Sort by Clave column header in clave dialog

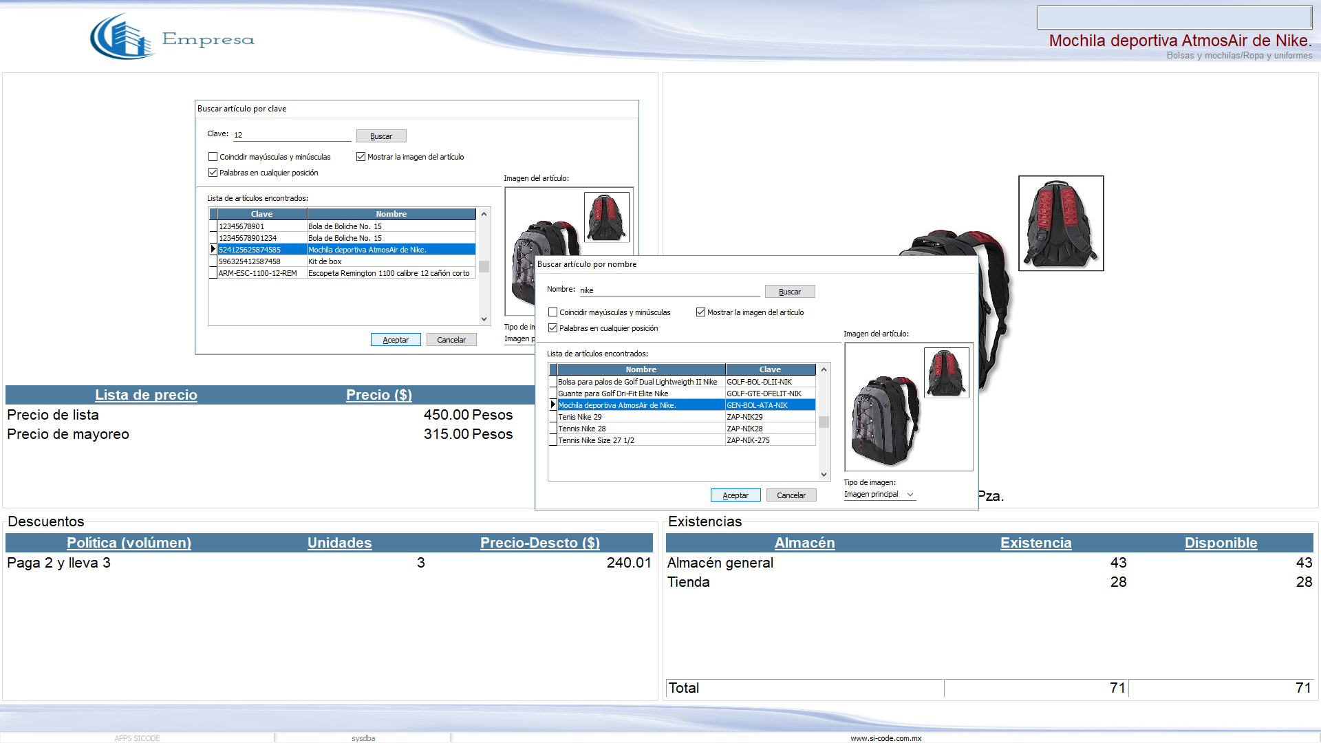[x=261, y=214]
